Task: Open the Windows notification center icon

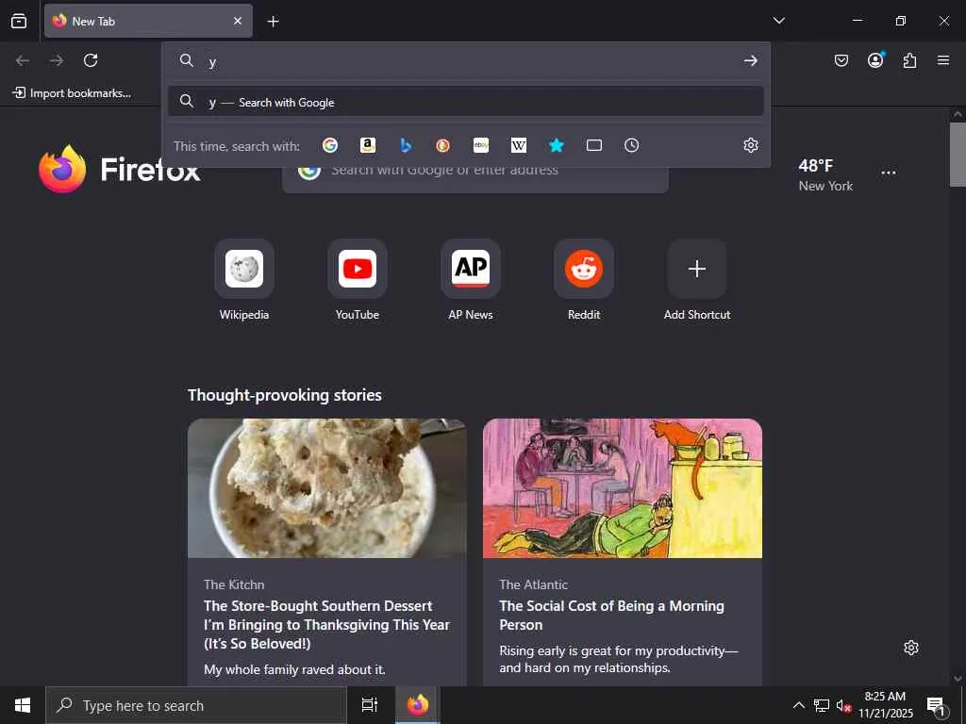Action: point(937,705)
